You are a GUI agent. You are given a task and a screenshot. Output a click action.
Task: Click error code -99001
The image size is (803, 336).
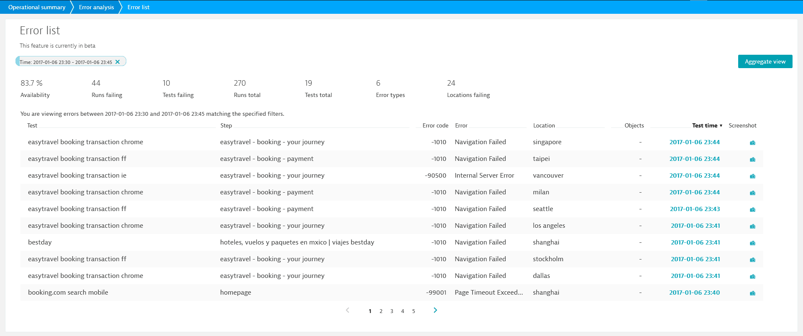tap(436, 293)
